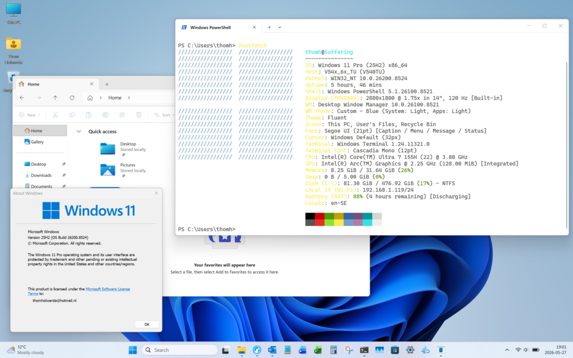Open Settings gear in the taskbar
573x358 pixels.
point(410,350)
